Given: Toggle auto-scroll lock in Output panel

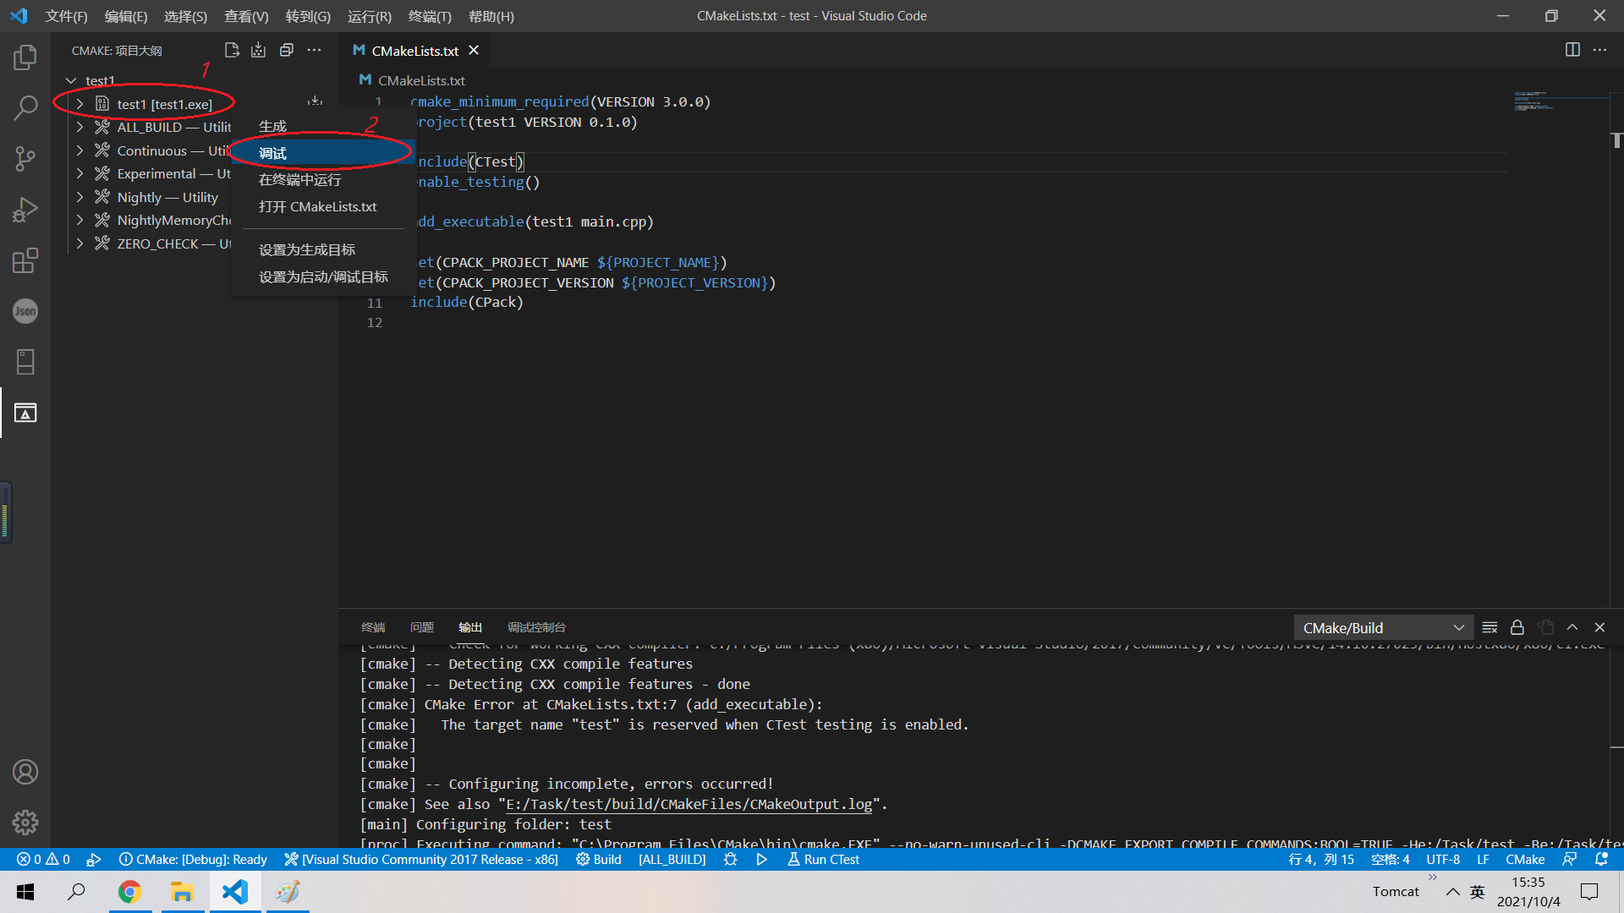Looking at the screenshot, I should pos(1517,627).
